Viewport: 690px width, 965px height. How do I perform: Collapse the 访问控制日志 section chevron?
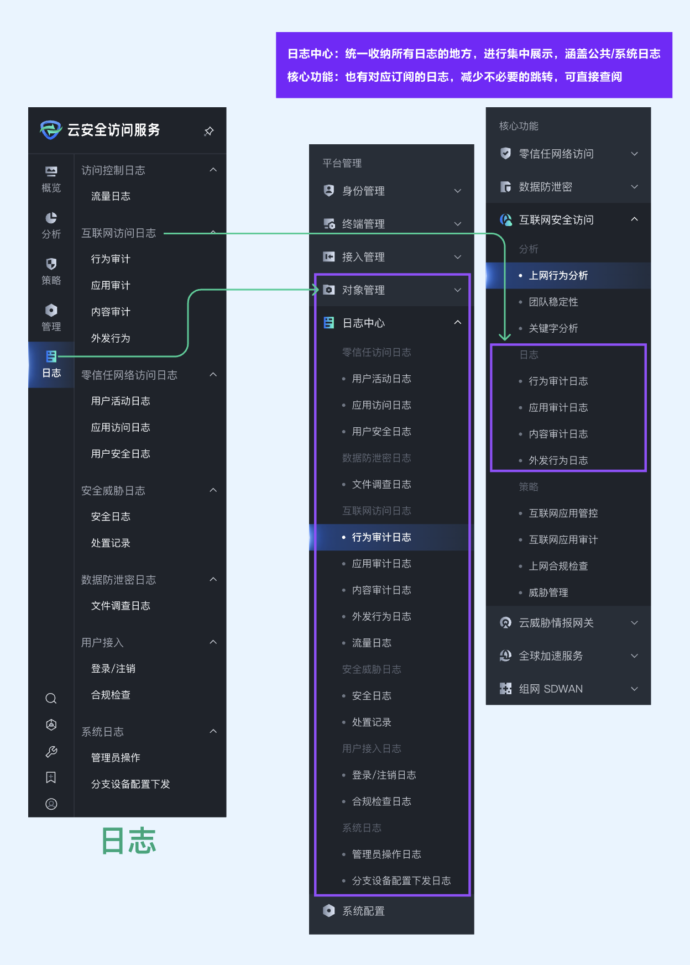213,170
